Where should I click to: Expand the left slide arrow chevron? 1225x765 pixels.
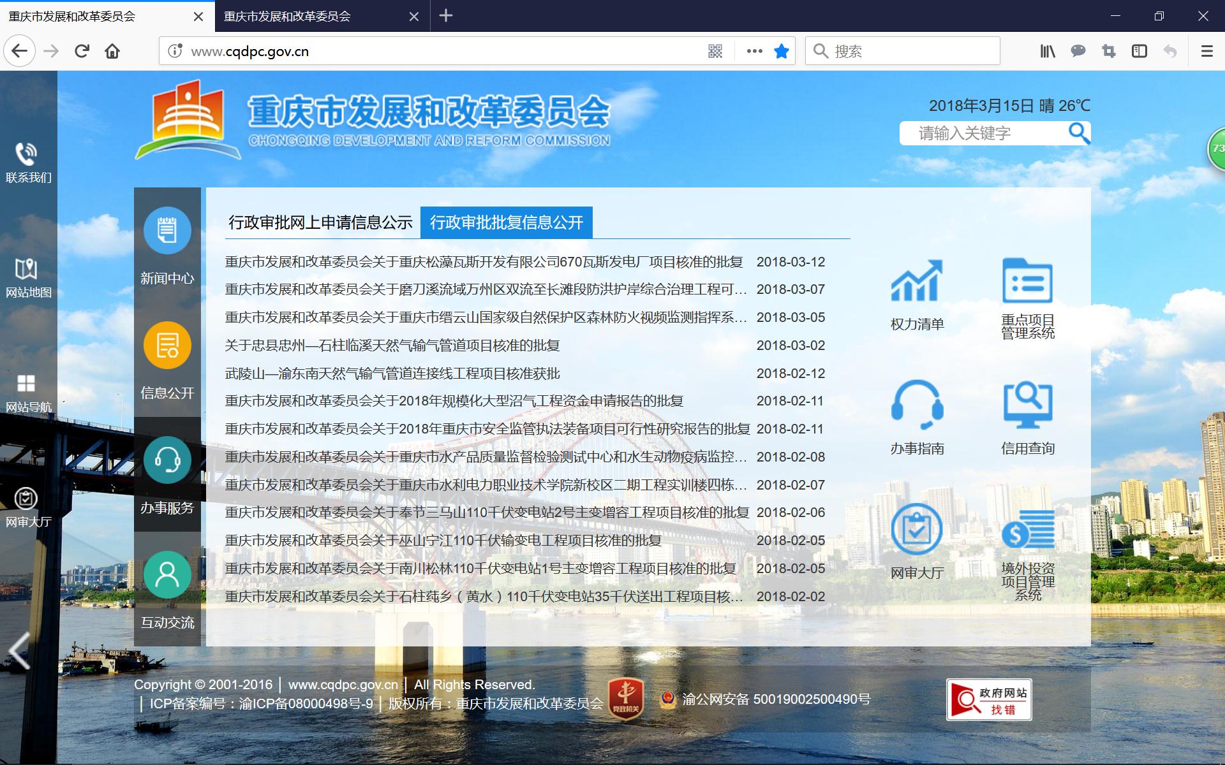pos(19,650)
